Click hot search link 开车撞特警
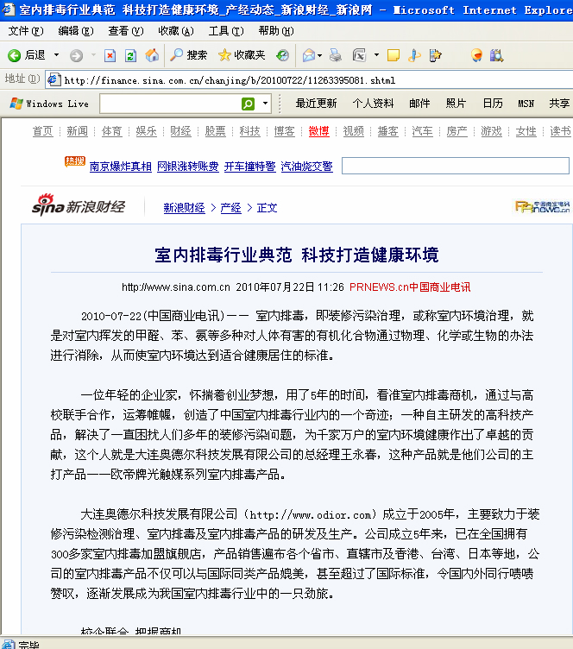Screen dimensions: 573x649 tap(250, 167)
